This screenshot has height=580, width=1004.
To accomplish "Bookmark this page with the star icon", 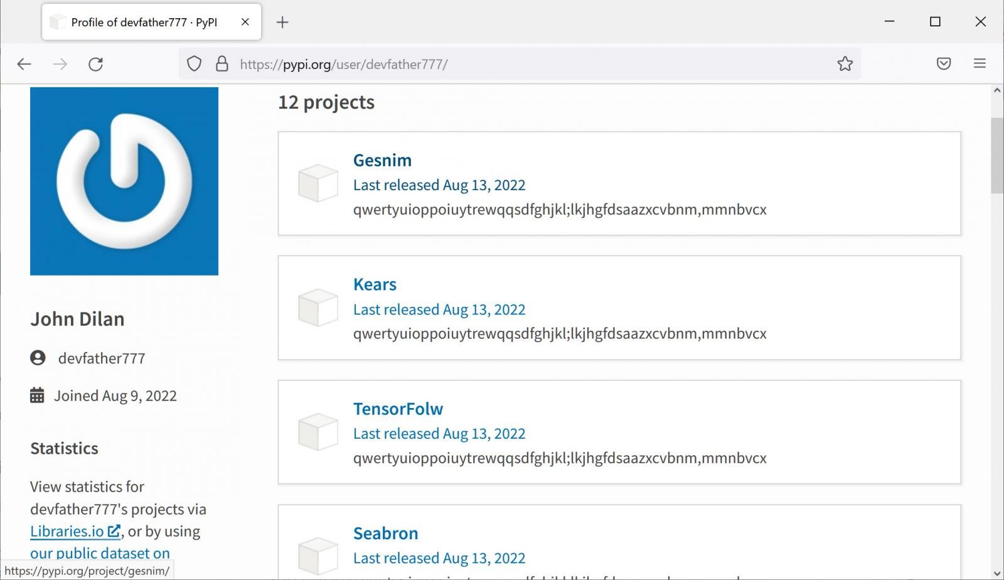I will click(845, 64).
